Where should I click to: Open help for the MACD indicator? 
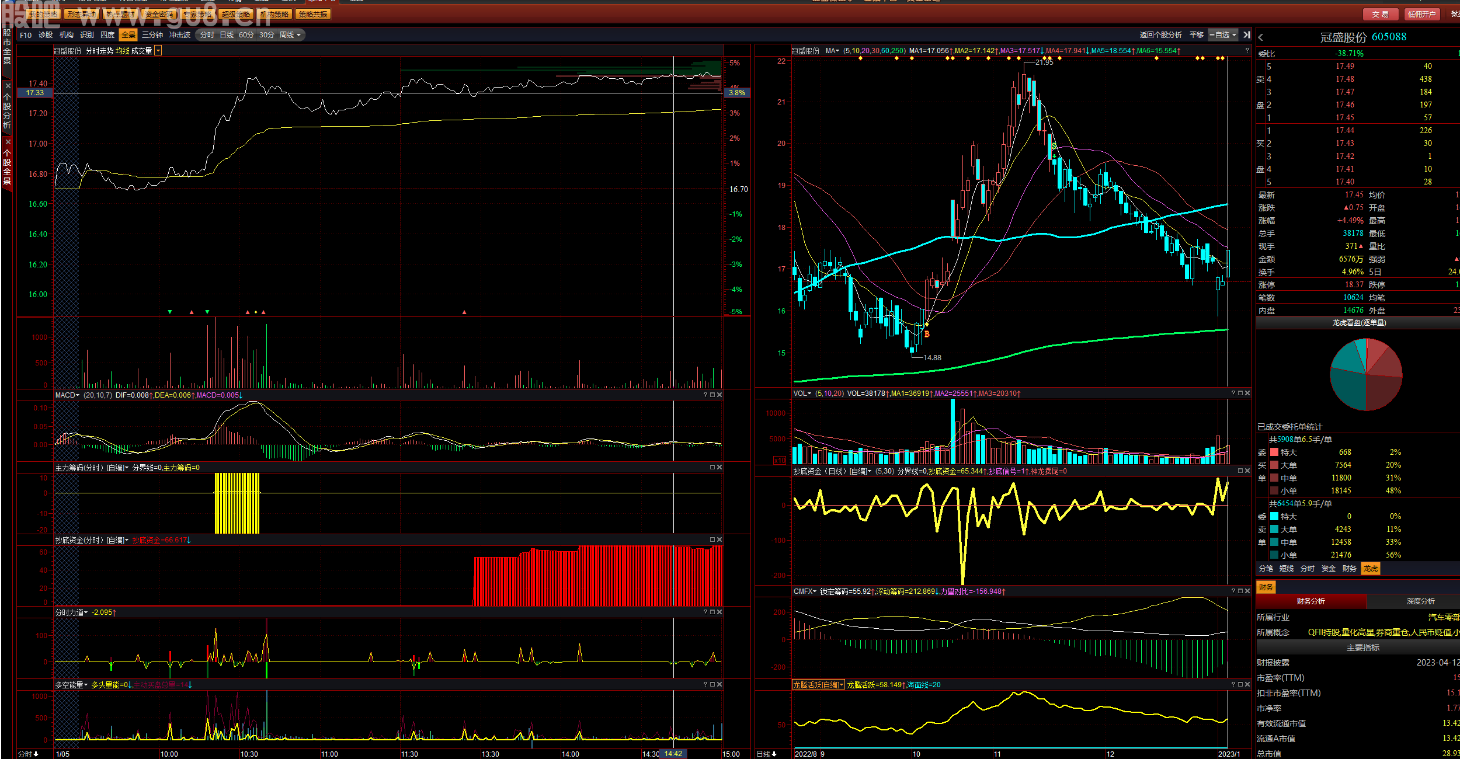(705, 395)
